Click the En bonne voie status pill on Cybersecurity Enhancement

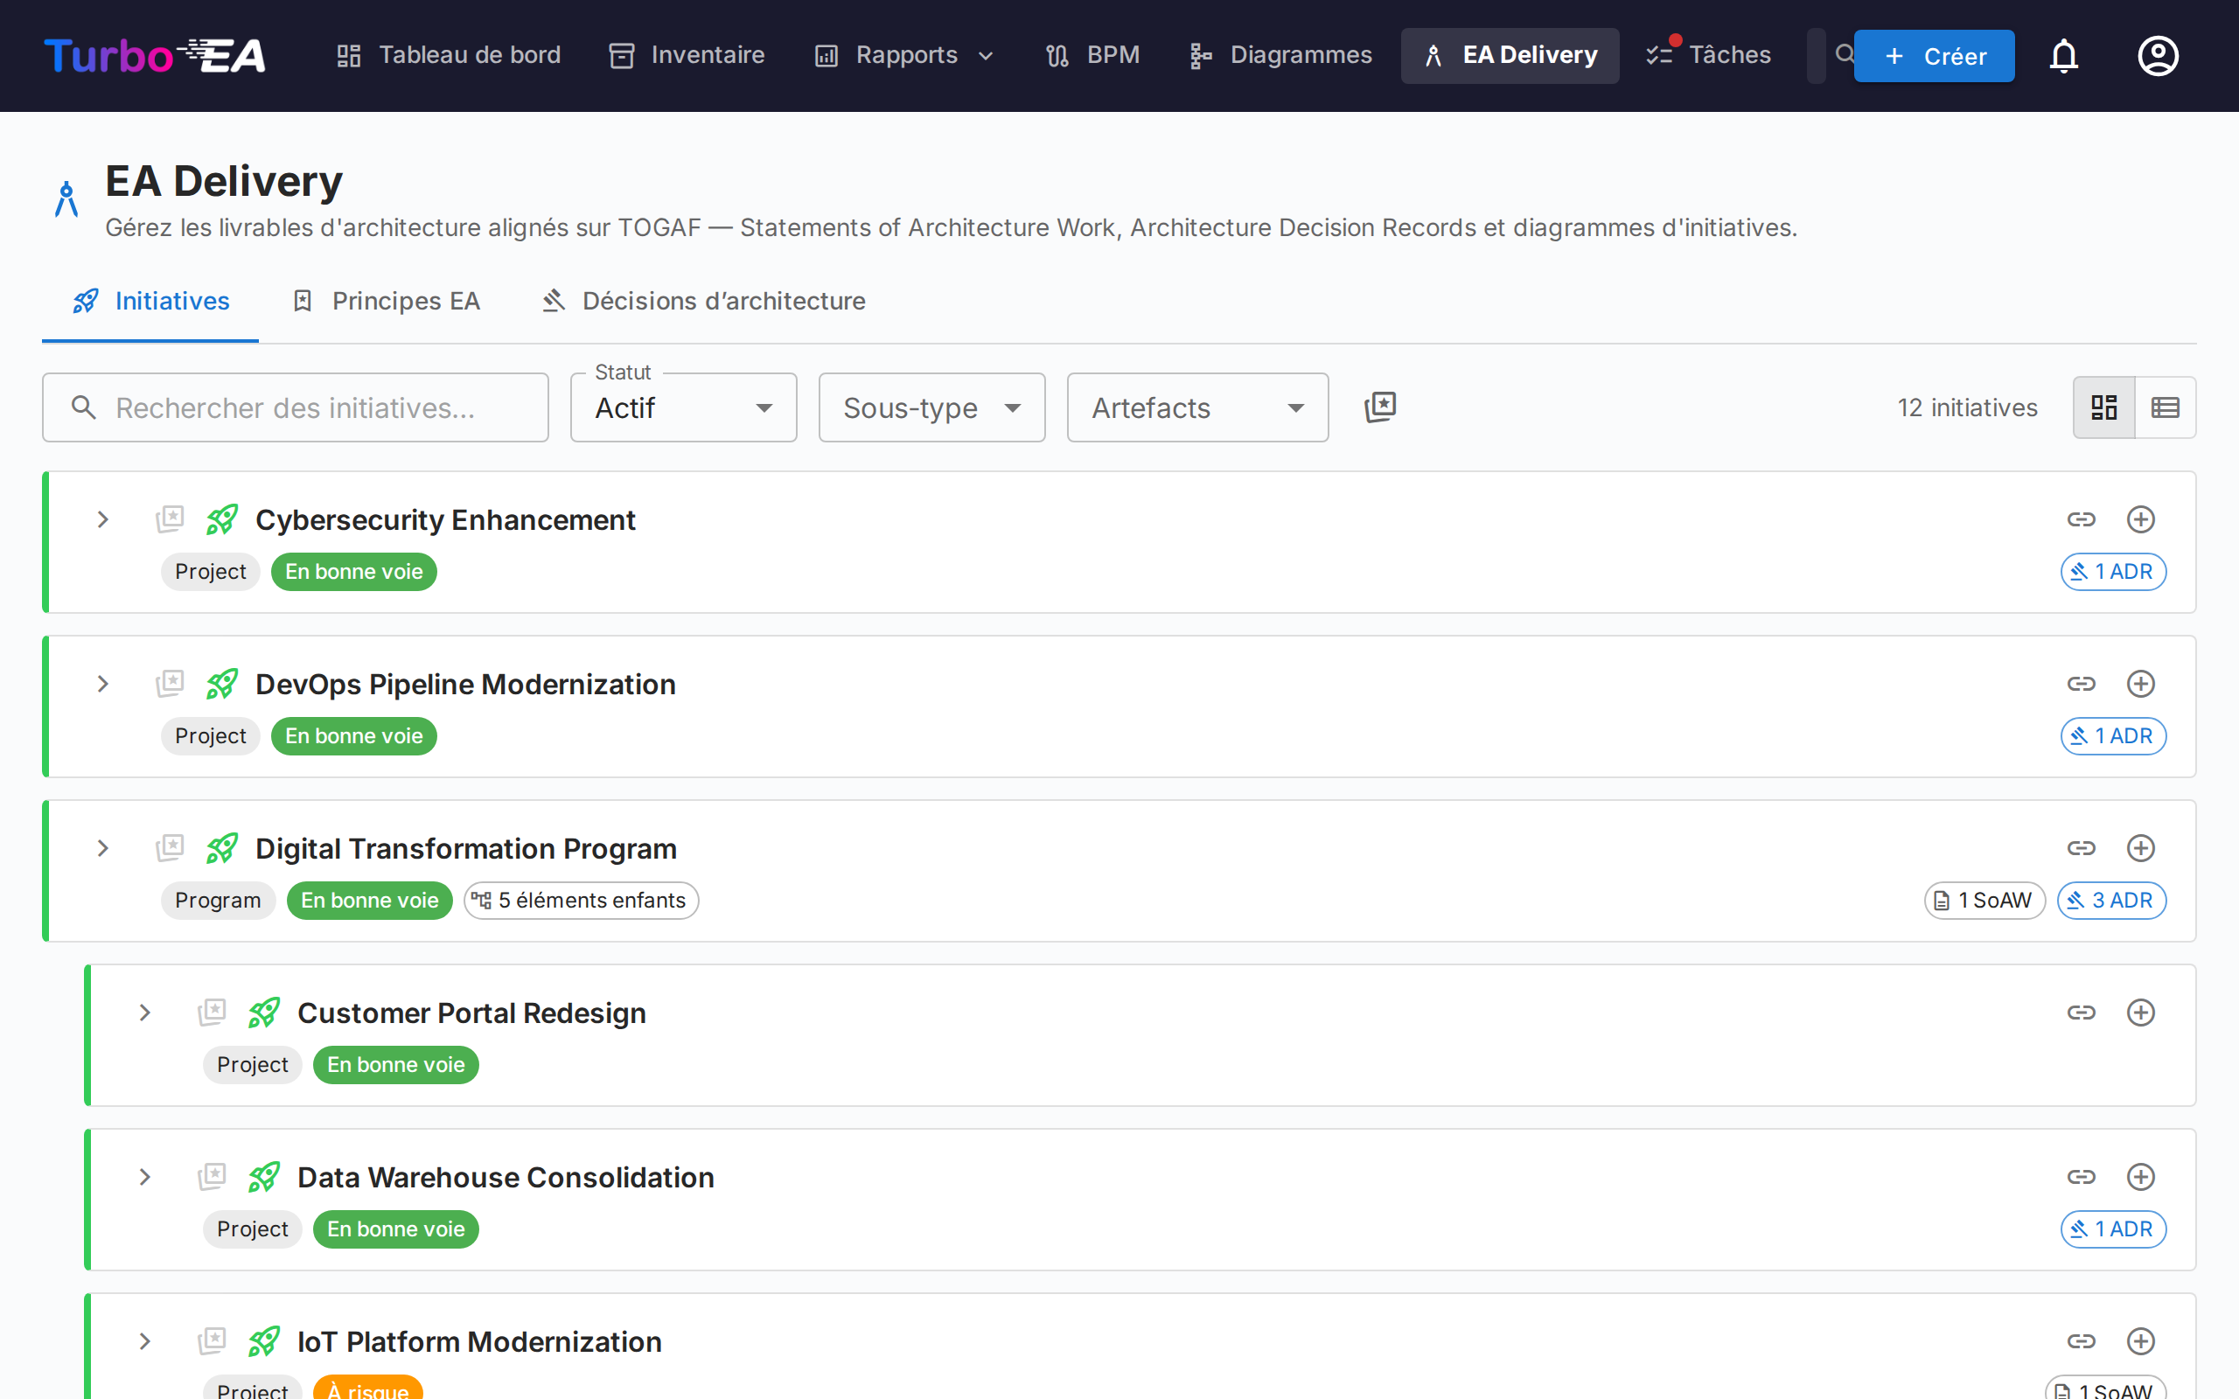pos(354,571)
